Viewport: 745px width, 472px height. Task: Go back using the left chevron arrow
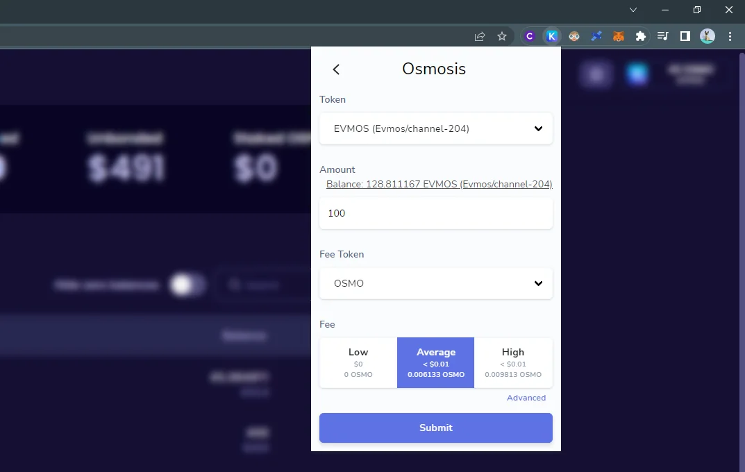[x=336, y=69]
